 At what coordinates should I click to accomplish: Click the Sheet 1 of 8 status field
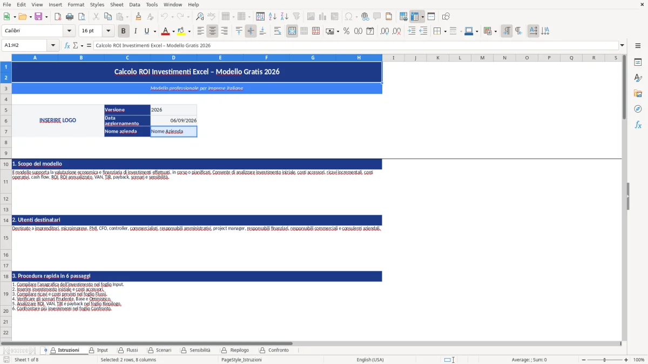click(x=26, y=360)
